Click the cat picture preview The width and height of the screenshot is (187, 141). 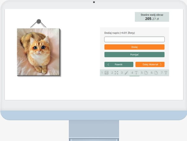click(38, 51)
